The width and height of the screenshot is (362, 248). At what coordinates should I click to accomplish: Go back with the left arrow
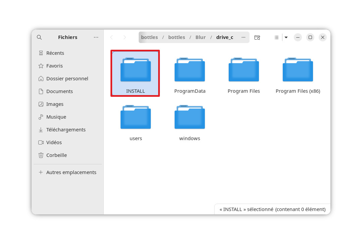(111, 37)
